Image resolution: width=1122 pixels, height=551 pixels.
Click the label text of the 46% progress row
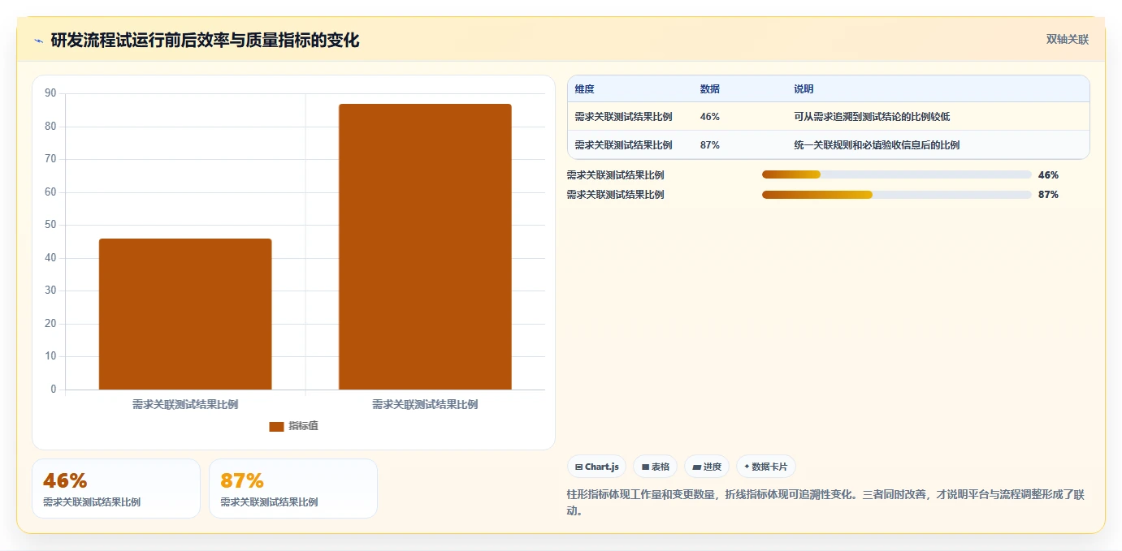(x=615, y=174)
